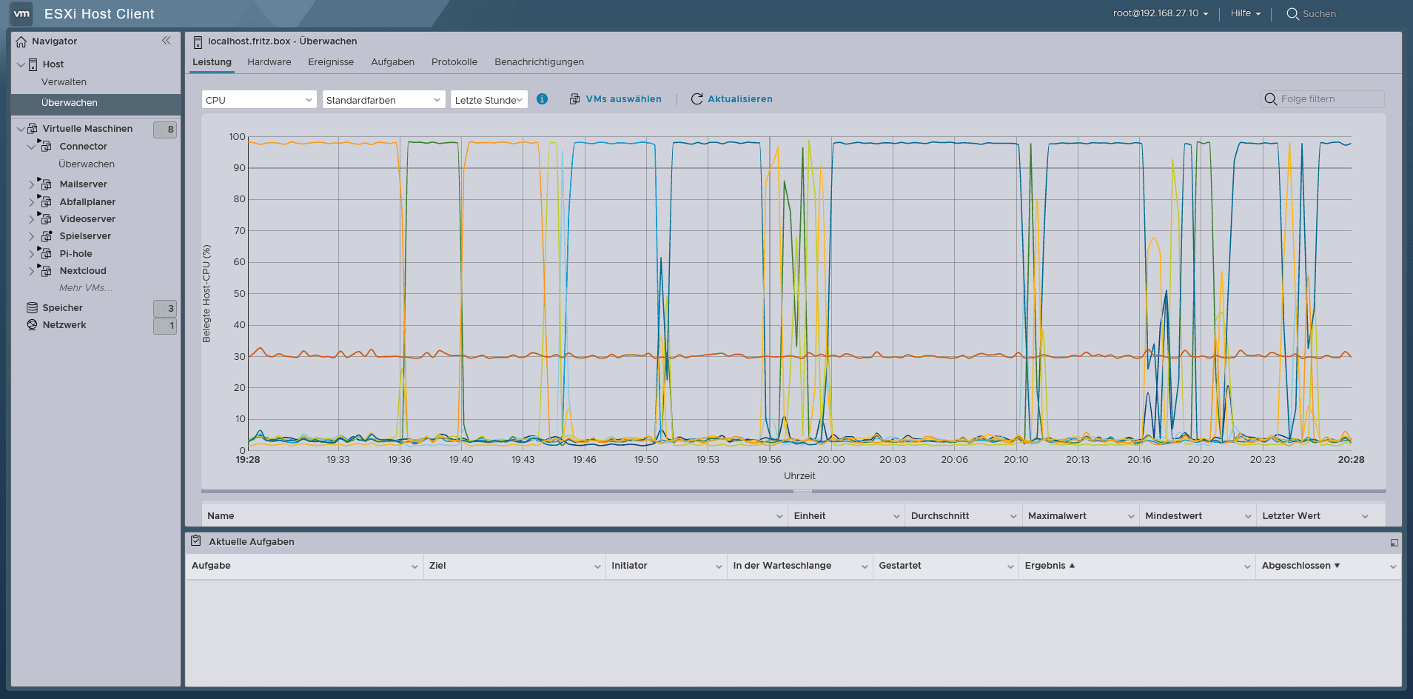Click the Suchen search field in header
1413x699 pixels.
coord(1319,14)
